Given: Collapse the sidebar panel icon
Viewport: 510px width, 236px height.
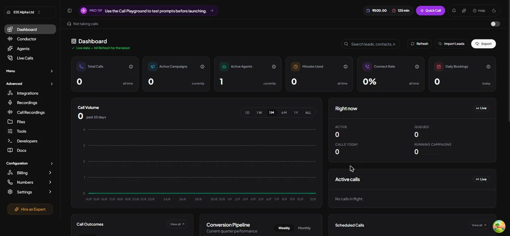Looking at the screenshot, I should coord(70,11).
